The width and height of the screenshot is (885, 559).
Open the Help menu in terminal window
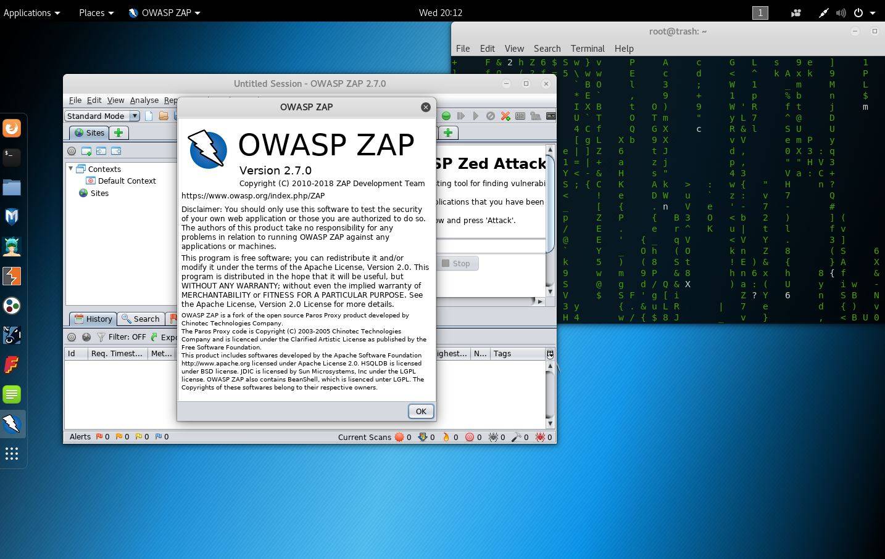point(624,48)
